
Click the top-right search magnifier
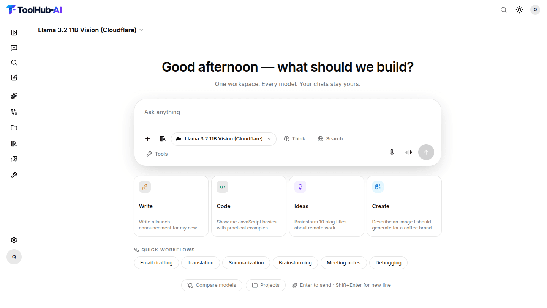click(504, 10)
